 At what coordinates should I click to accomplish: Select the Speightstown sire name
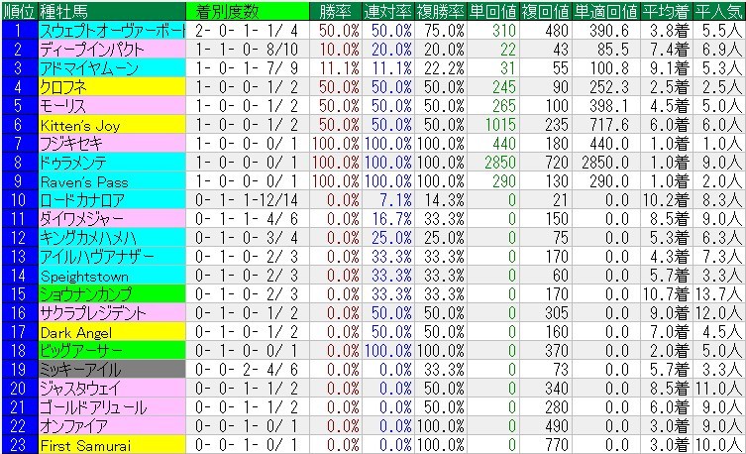pyautogui.click(x=112, y=276)
